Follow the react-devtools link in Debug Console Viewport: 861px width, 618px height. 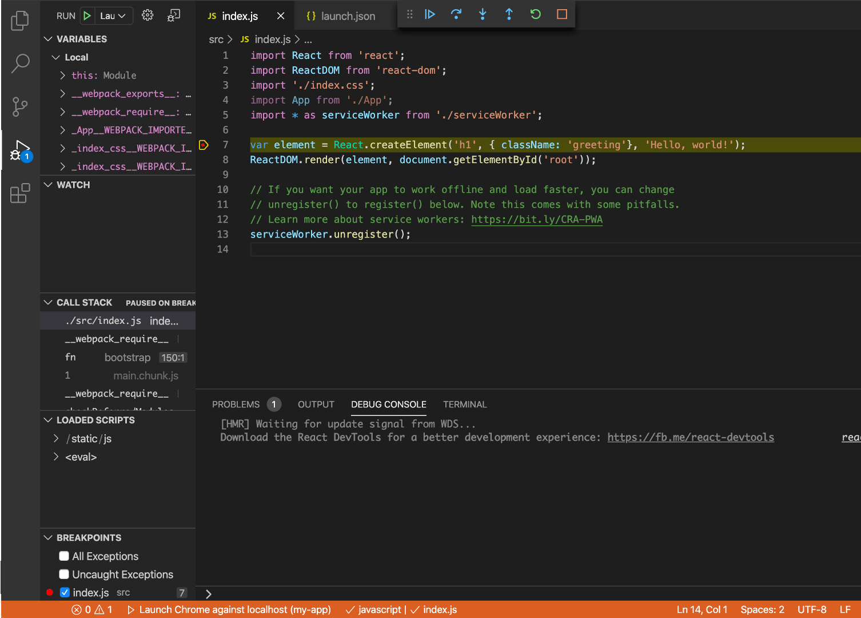click(x=691, y=437)
